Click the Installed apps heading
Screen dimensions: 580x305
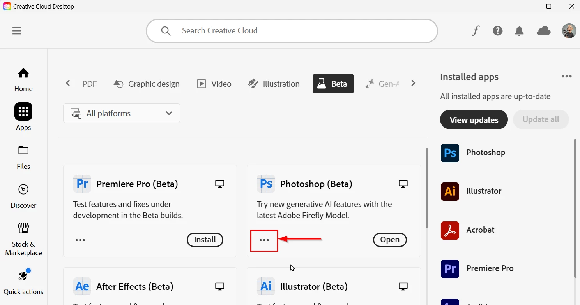(x=469, y=77)
